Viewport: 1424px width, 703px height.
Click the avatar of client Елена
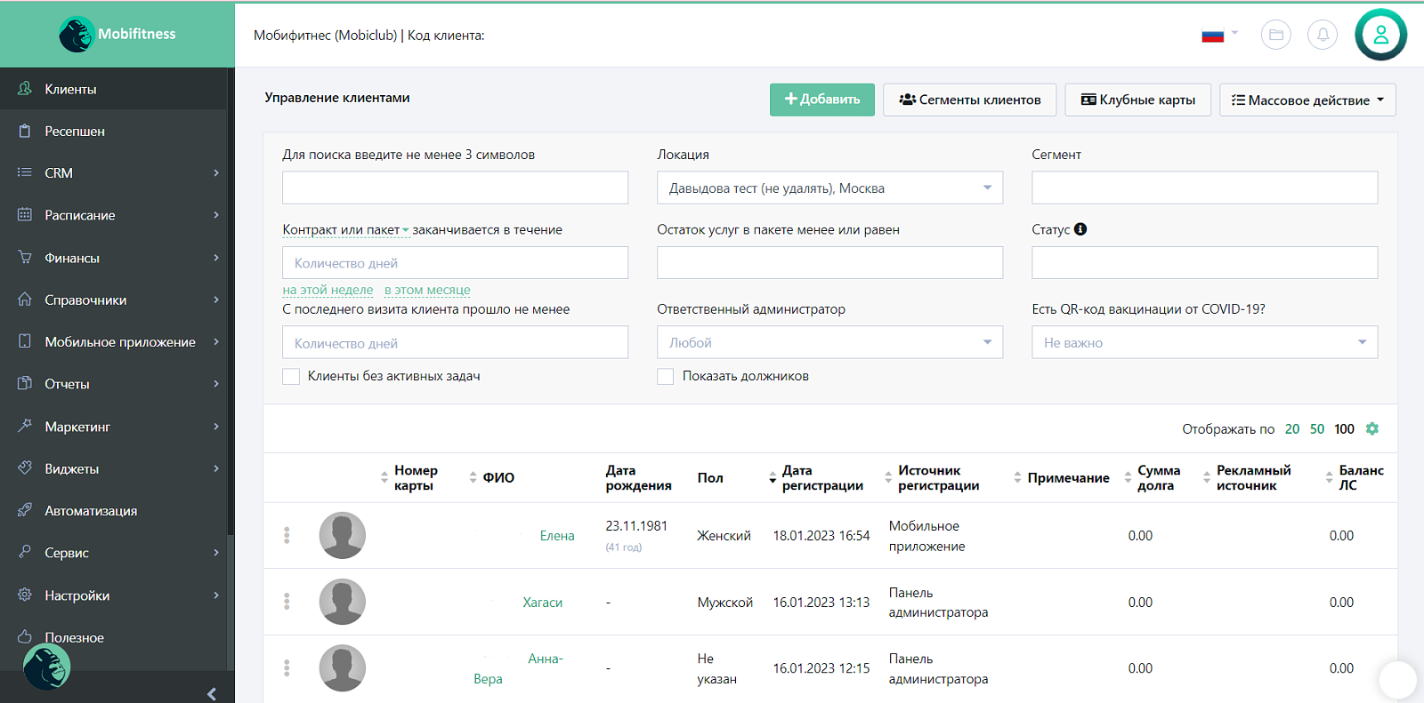pyautogui.click(x=343, y=535)
